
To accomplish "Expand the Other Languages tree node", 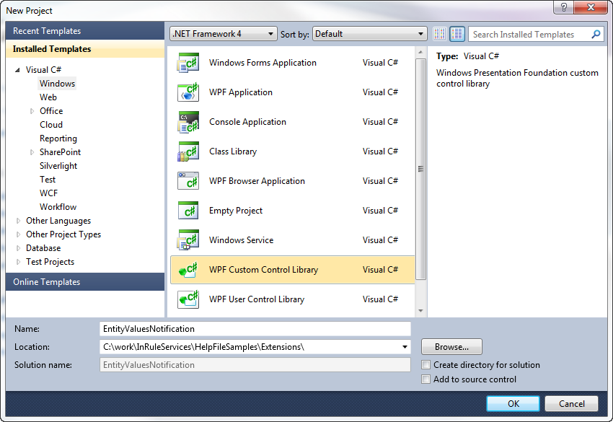I will click(18, 221).
